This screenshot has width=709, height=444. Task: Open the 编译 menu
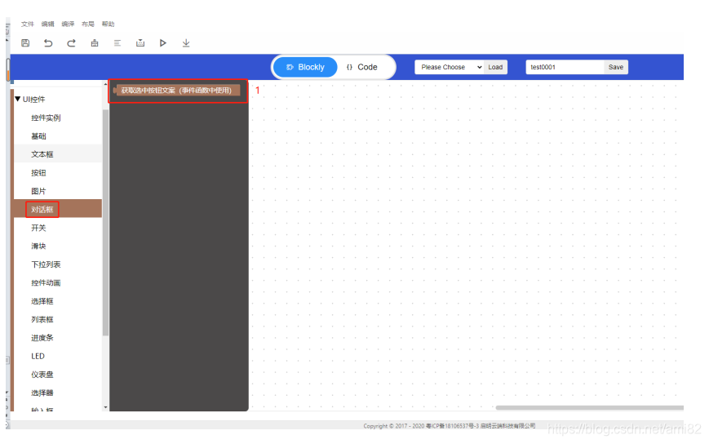(x=68, y=24)
